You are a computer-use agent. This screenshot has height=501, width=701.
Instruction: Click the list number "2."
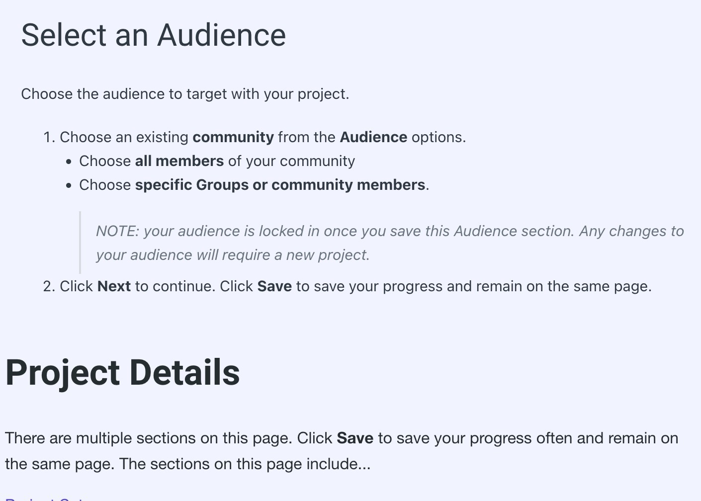click(x=49, y=286)
